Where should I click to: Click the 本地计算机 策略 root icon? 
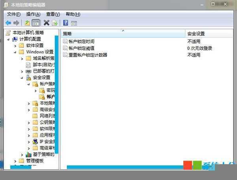[x=8, y=33]
